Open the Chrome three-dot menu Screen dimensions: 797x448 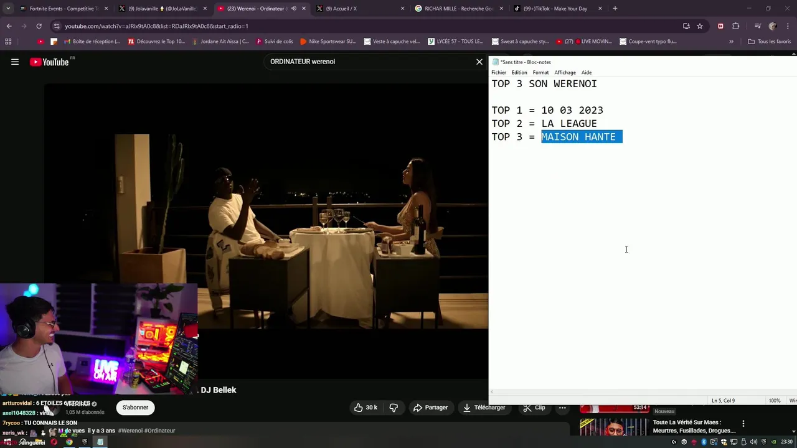[x=788, y=26]
